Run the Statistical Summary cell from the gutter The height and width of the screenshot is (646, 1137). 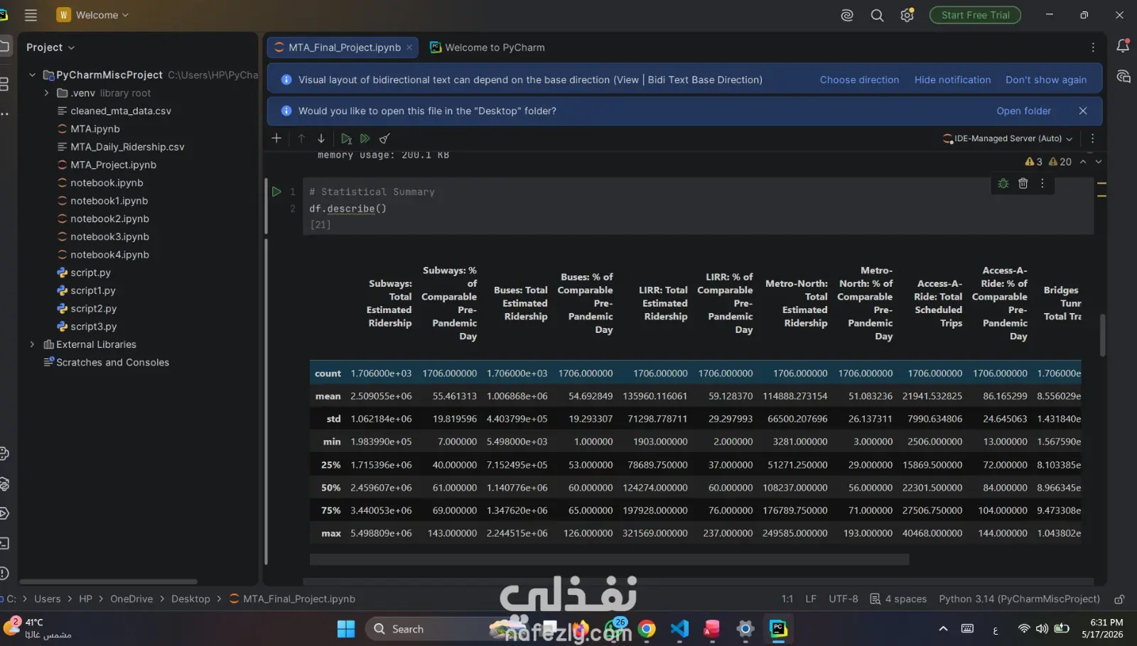click(276, 192)
